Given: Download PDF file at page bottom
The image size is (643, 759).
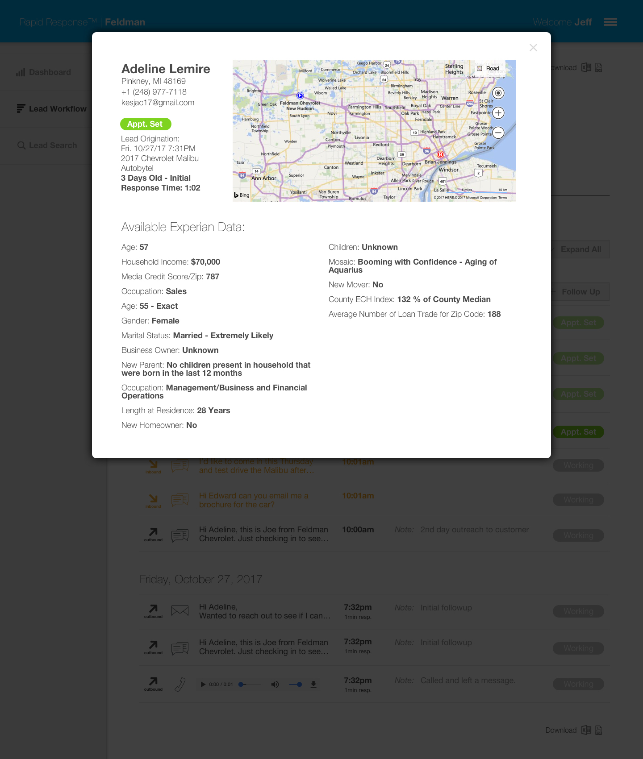Looking at the screenshot, I should click(x=599, y=730).
